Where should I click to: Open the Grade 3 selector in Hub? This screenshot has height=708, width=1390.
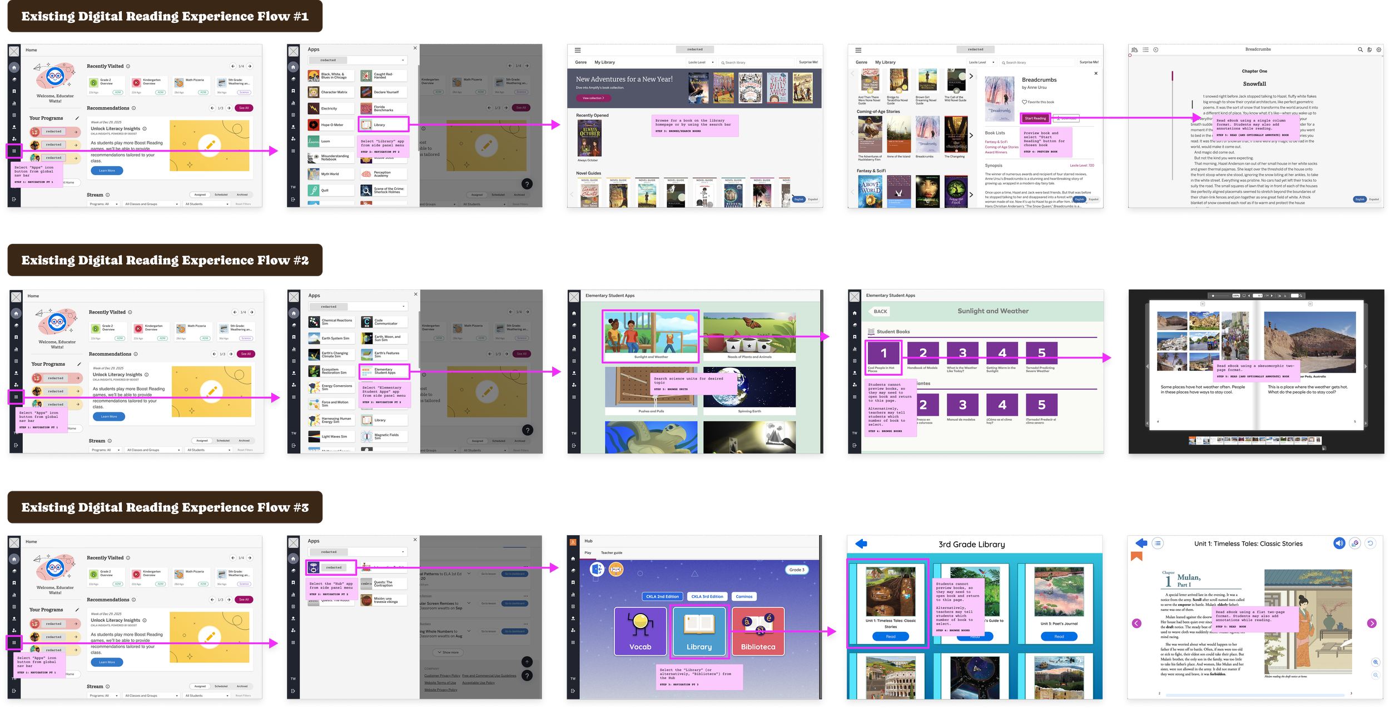coord(797,570)
